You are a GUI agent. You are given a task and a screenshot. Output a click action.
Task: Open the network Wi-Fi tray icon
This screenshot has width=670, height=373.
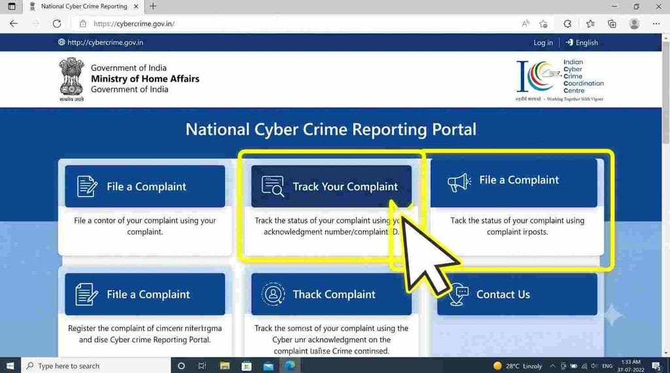[x=584, y=366]
